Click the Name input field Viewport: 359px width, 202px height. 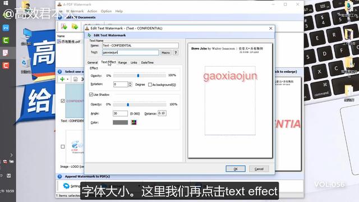pos(140,45)
